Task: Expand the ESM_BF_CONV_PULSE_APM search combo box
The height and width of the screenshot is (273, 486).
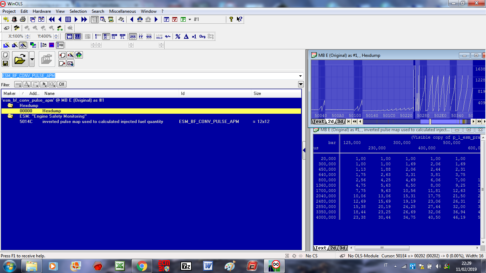Action: (301, 76)
